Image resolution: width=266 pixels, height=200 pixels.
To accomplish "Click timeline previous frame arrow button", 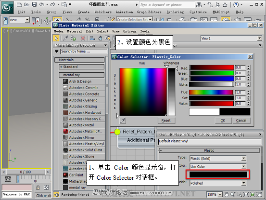I will coord(4,172).
